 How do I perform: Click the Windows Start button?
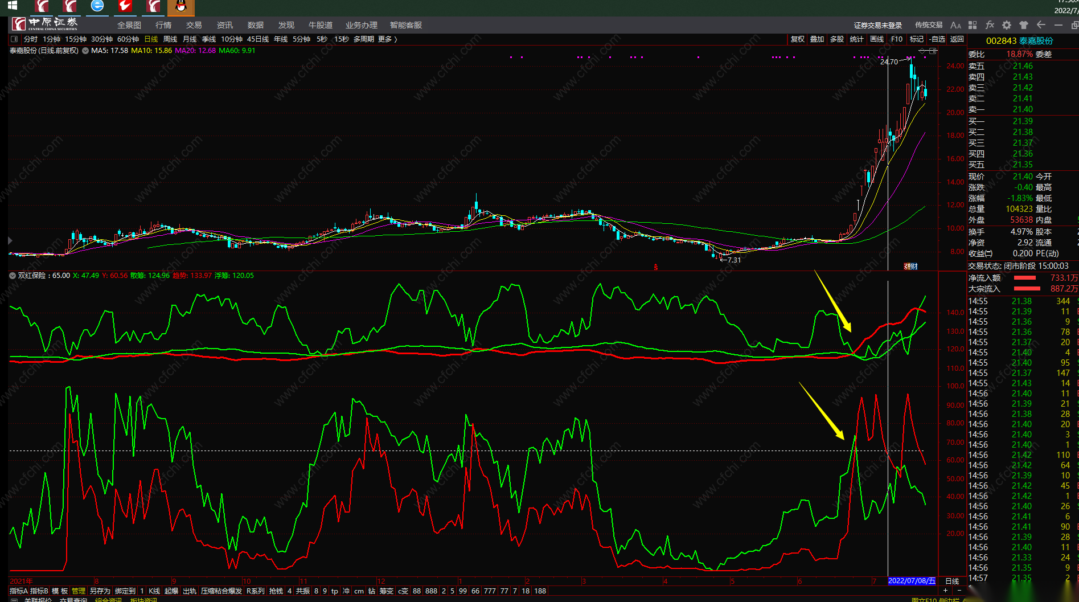click(12, 6)
